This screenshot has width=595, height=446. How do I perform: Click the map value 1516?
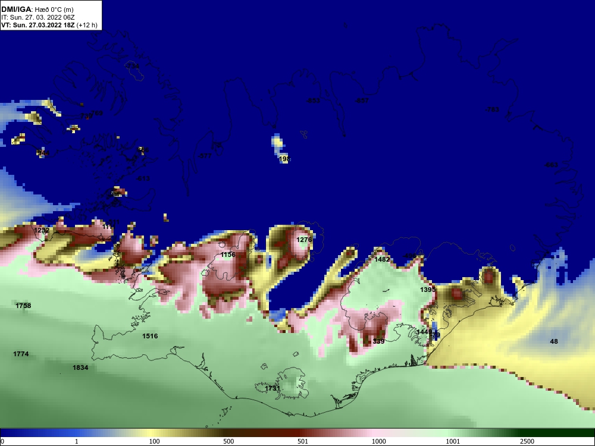coord(151,336)
